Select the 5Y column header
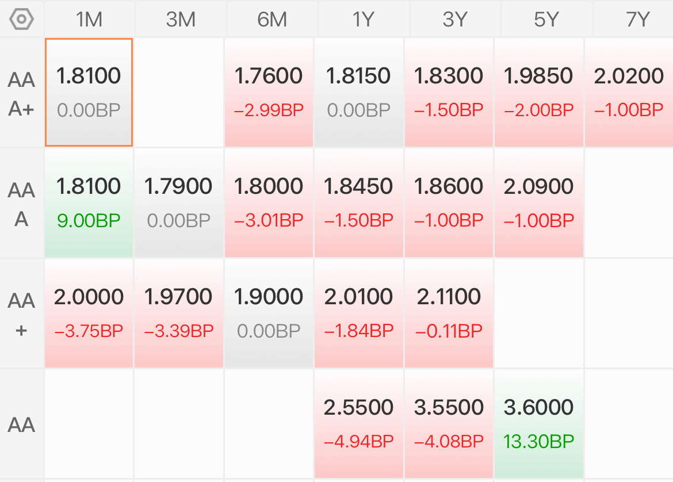This screenshot has width=673, height=482. (x=546, y=20)
